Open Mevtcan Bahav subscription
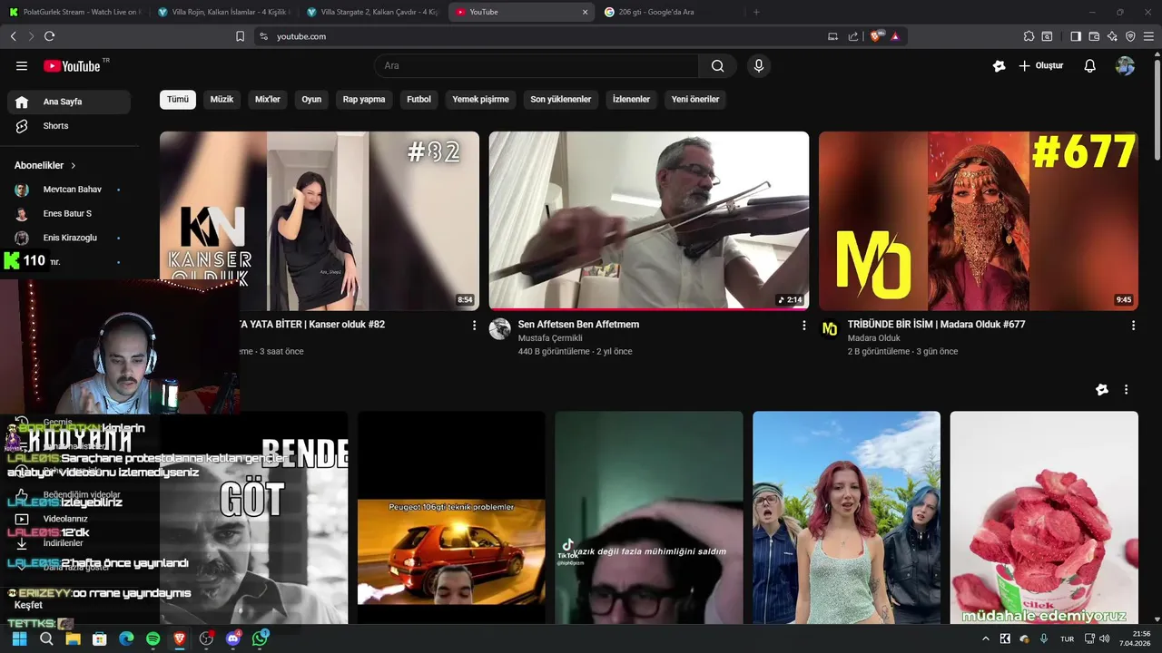 point(69,190)
